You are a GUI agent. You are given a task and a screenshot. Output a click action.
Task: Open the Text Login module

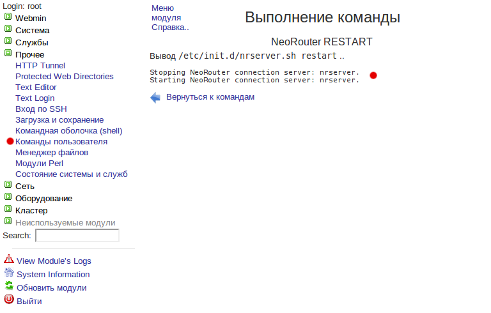tap(35, 98)
